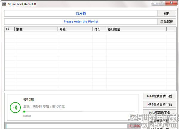Focus the song search field containing 安河桥
Viewport: 179px width, 129px height.
(81, 13)
